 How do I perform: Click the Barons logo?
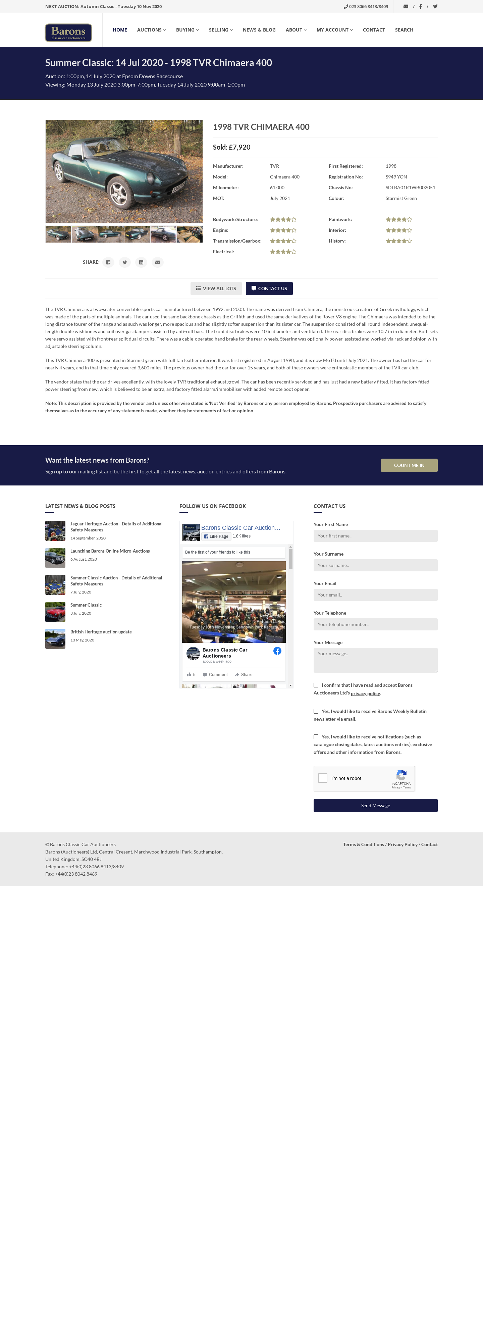click(68, 32)
